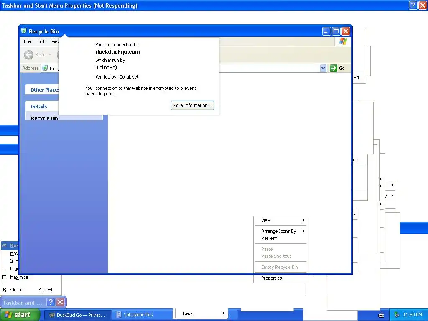Minimize the Recycle Bin window
Image resolution: width=428 pixels, height=321 pixels.
(326, 31)
